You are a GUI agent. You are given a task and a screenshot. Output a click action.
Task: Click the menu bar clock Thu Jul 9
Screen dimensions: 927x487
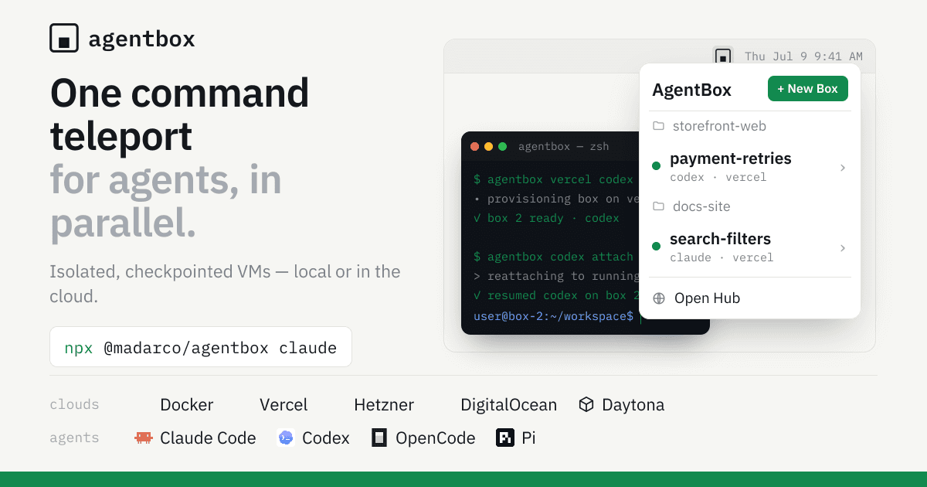pyautogui.click(x=803, y=56)
